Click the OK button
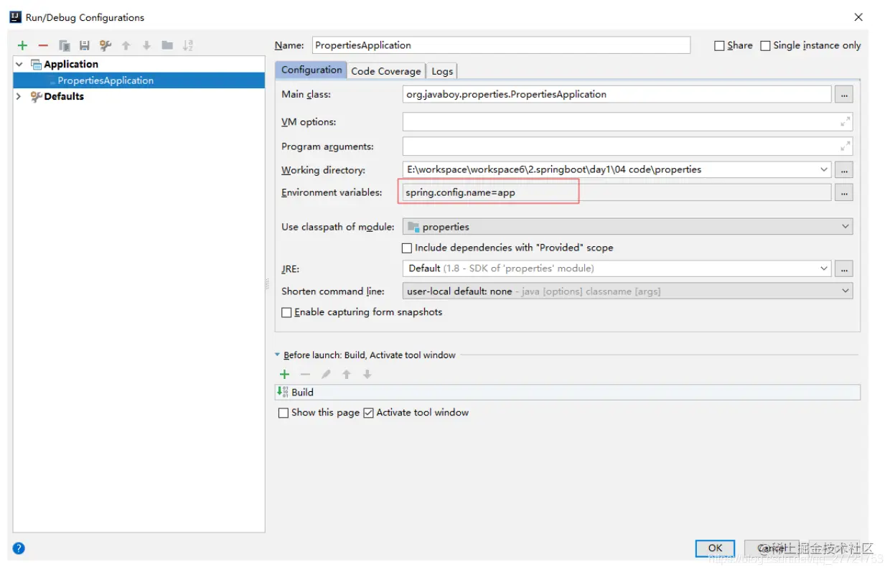The height and width of the screenshot is (572, 890). 715,548
